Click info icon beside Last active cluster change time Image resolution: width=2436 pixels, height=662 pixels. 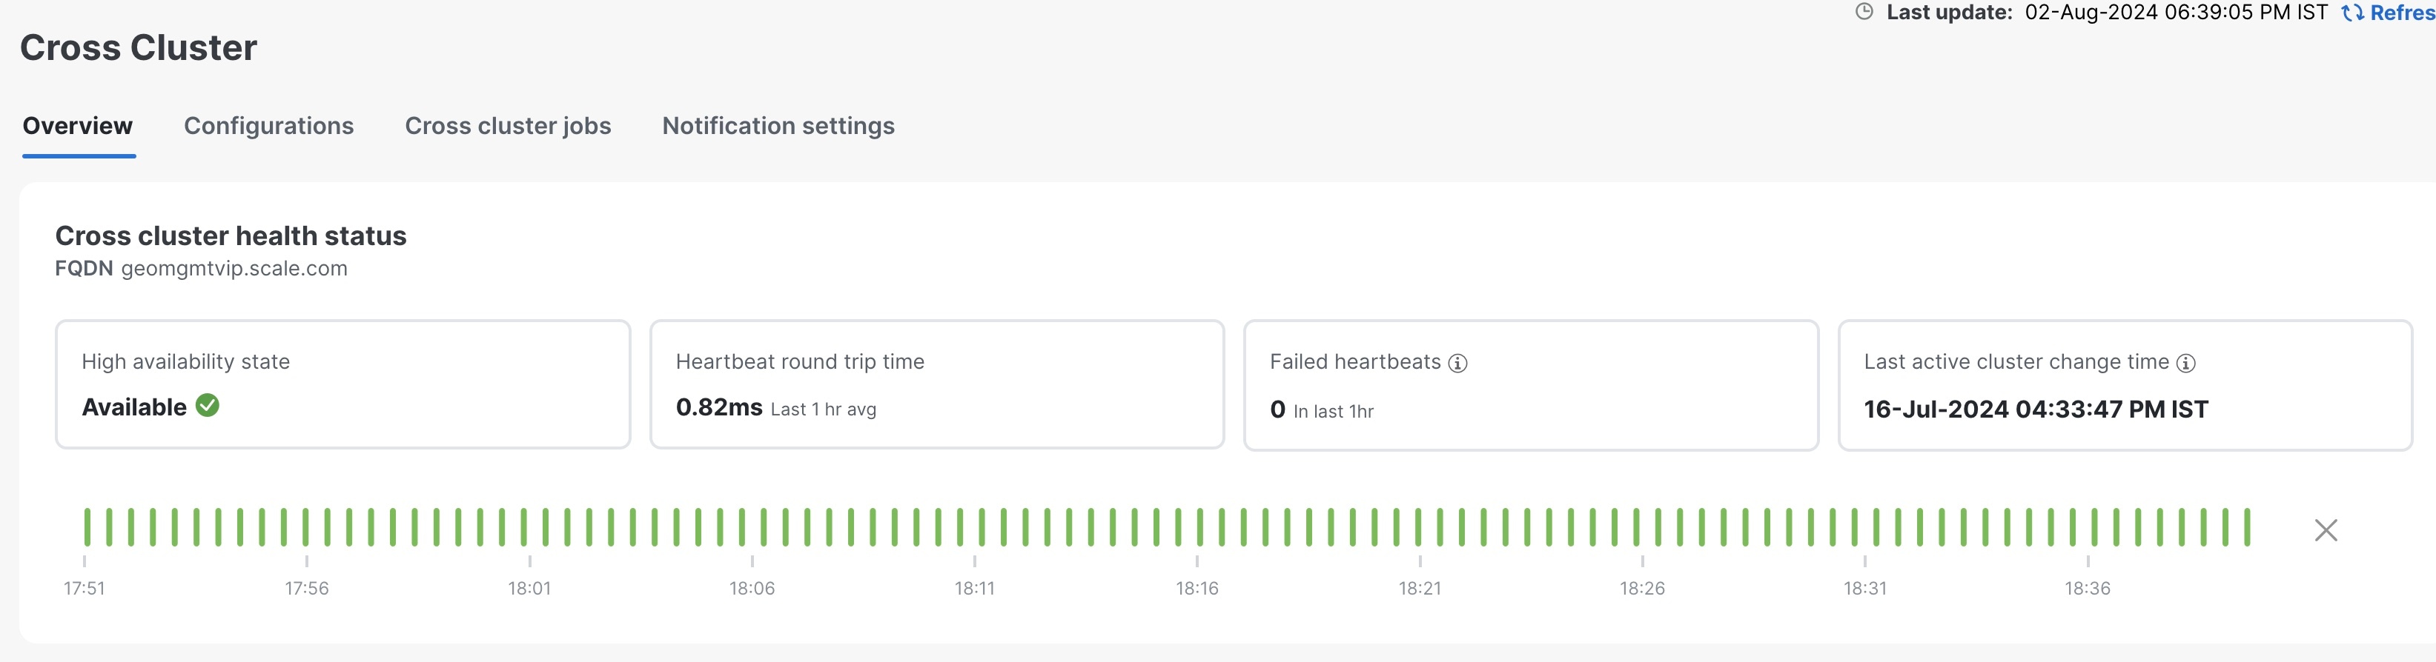point(2185,364)
